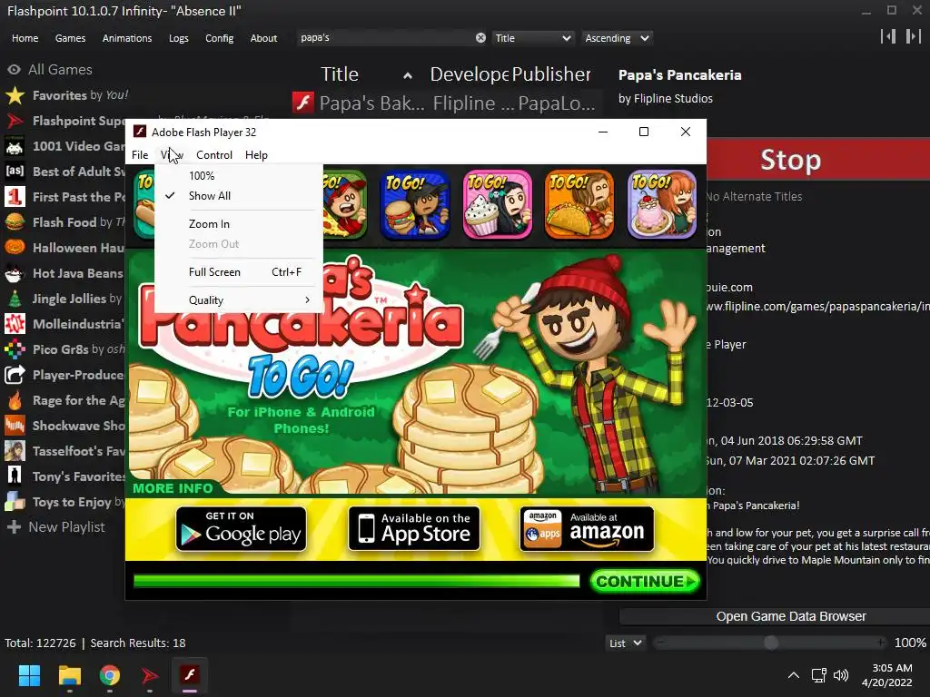The height and width of the screenshot is (697, 930).
Task: Collapse the right sidebar toggle icon
Action: 914,36
